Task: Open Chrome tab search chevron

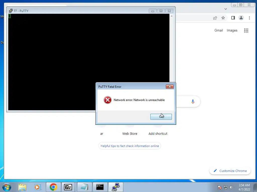Action: (x=226, y=9)
